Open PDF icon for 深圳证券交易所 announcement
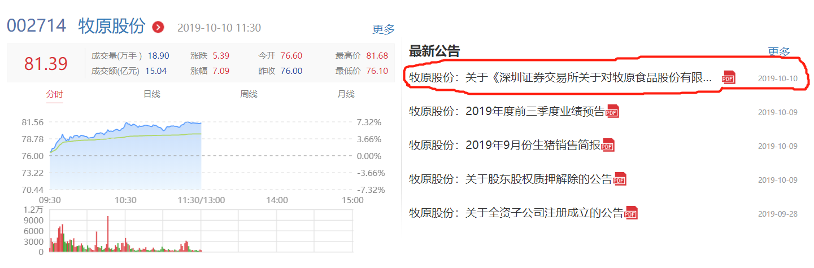Screen dimensions: 814x268 pyautogui.click(x=729, y=78)
